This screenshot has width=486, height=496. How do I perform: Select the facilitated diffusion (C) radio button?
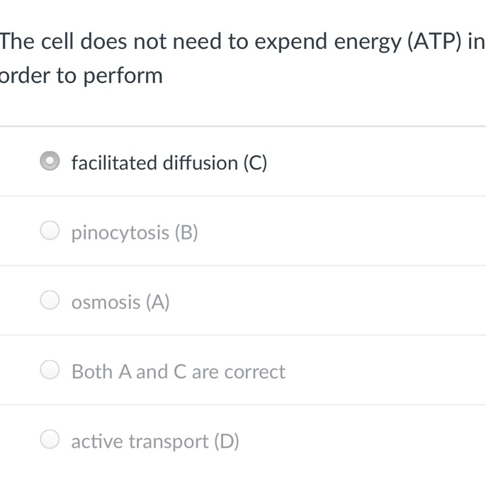coord(50,162)
